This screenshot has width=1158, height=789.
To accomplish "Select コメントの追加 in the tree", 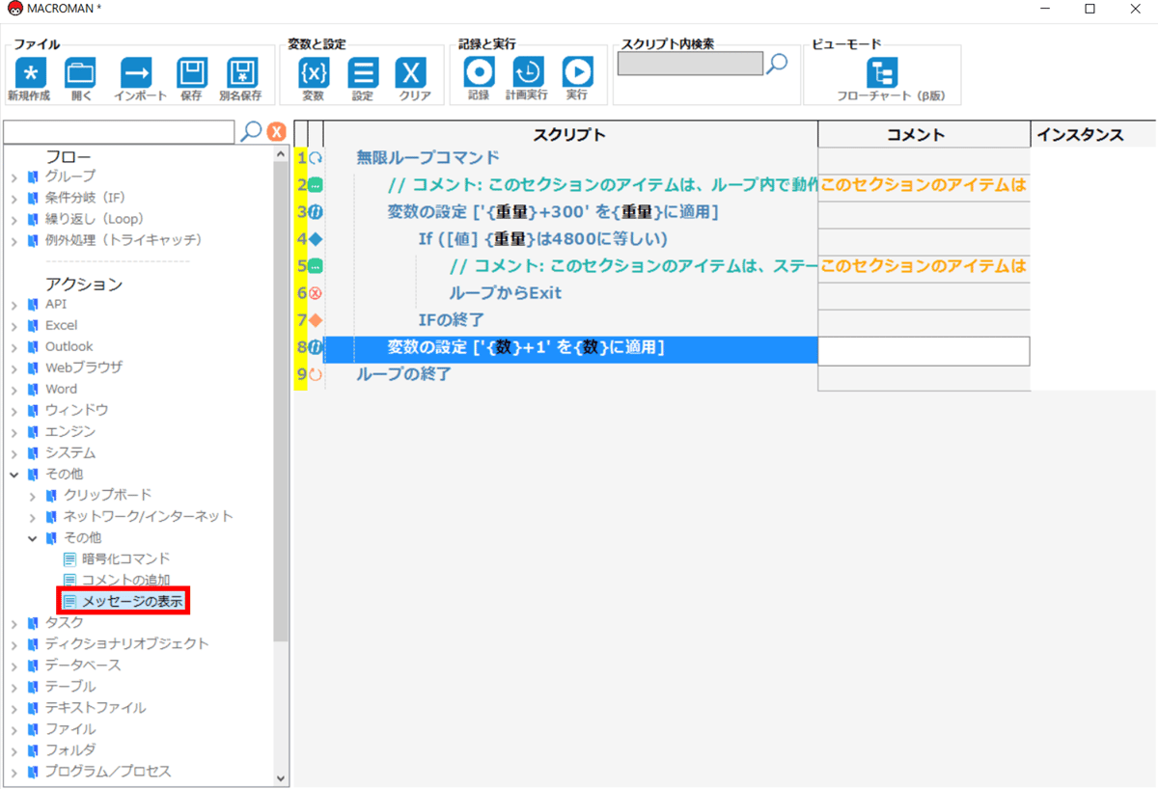I will click(125, 580).
